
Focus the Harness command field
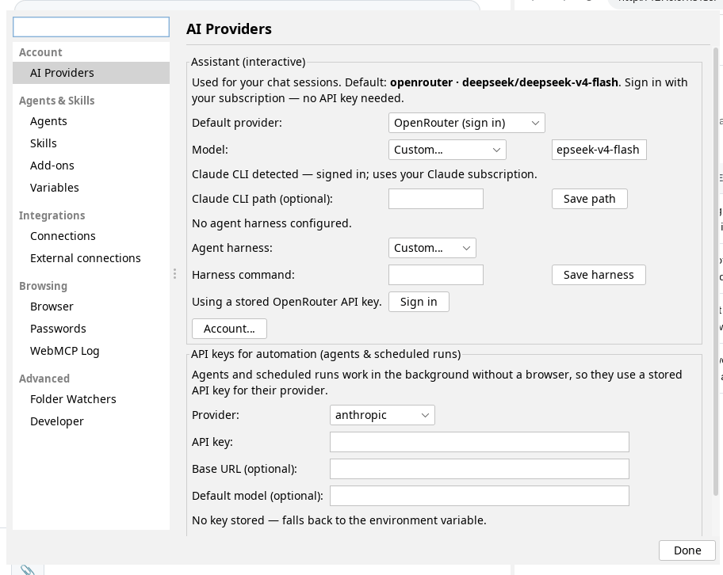click(x=436, y=275)
